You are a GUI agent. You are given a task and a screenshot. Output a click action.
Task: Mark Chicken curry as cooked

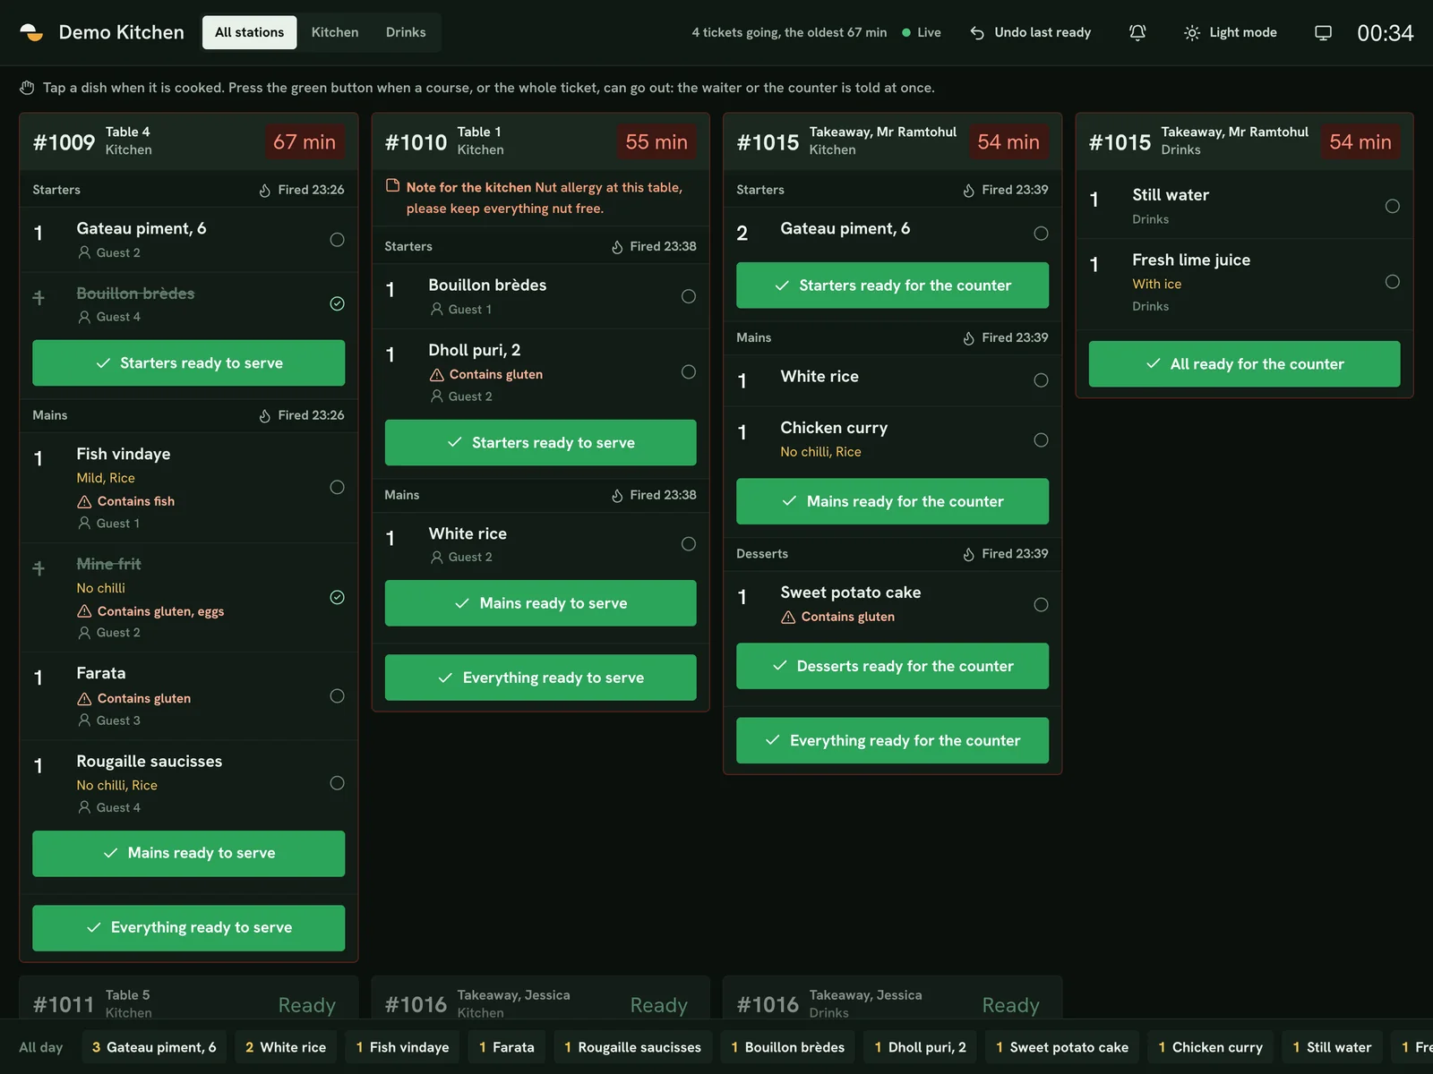pyautogui.click(x=1041, y=440)
